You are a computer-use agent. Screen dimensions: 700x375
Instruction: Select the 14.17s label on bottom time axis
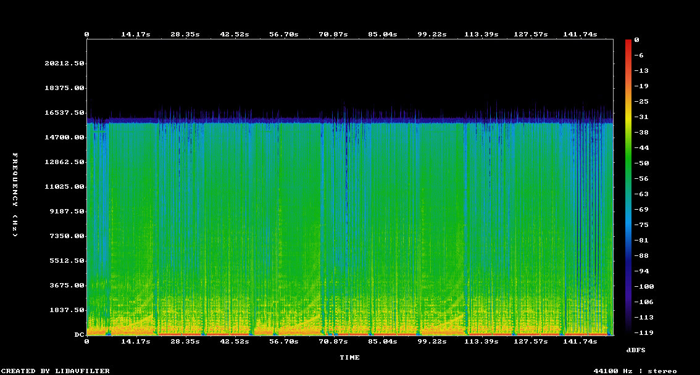coord(135,341)
